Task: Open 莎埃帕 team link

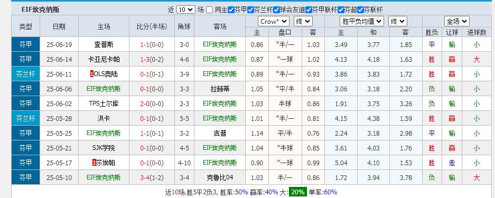Action: pos(106,163)
